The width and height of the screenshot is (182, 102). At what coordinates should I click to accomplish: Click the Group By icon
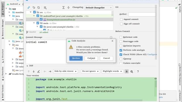point(45,8)
